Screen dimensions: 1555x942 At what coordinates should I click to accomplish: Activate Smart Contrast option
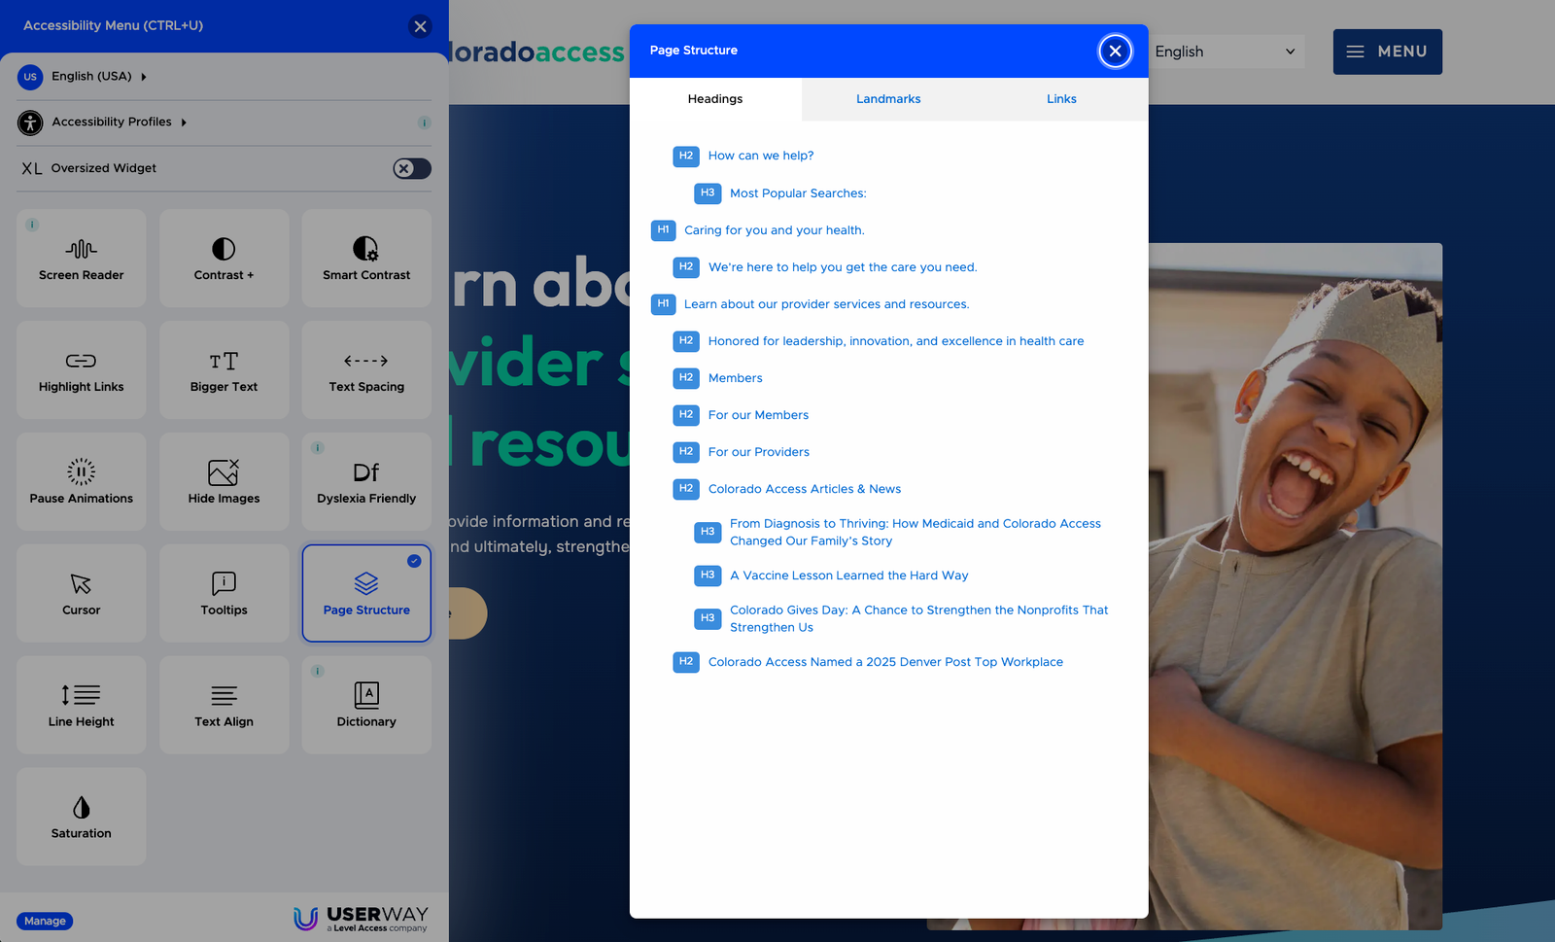[x=366, y=259]
